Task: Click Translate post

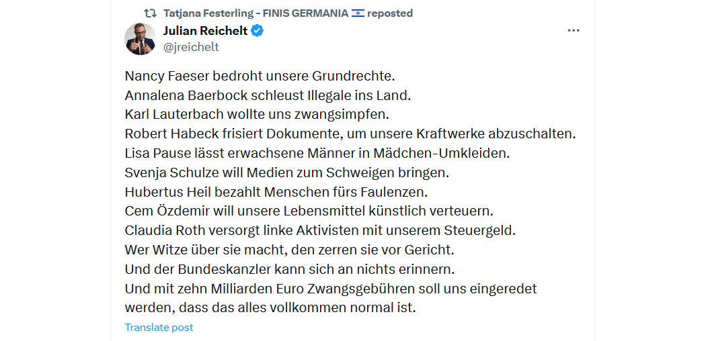Action: [x=159, y=328]
